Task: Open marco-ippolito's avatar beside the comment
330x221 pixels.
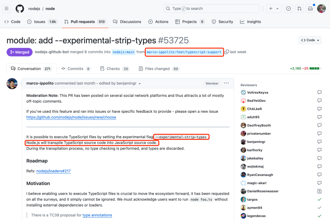Action: pyautogui.click(x=12, y=84)
